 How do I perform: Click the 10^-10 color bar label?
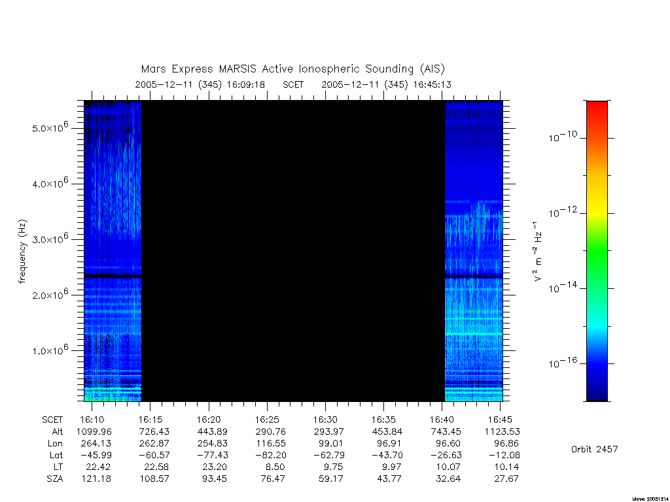click(x=563, y=137)
